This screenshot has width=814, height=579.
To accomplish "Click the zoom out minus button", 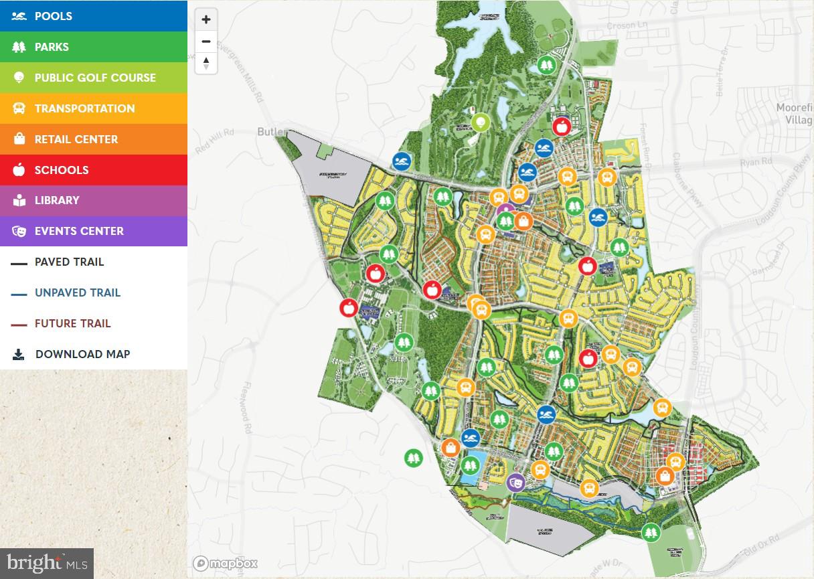I will coord(206,42).
